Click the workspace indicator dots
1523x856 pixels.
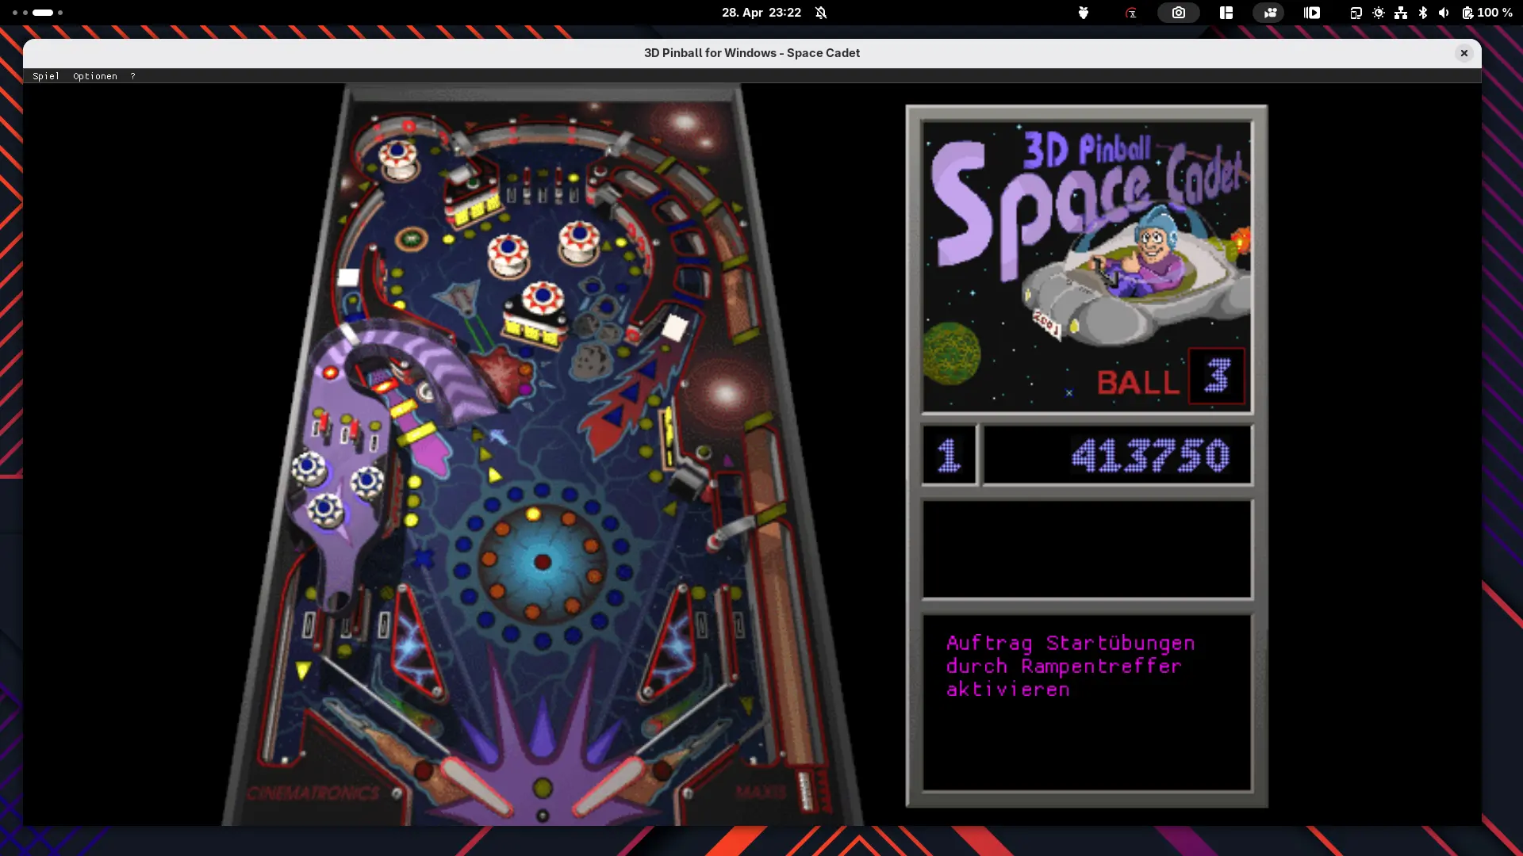coord(37,13)
